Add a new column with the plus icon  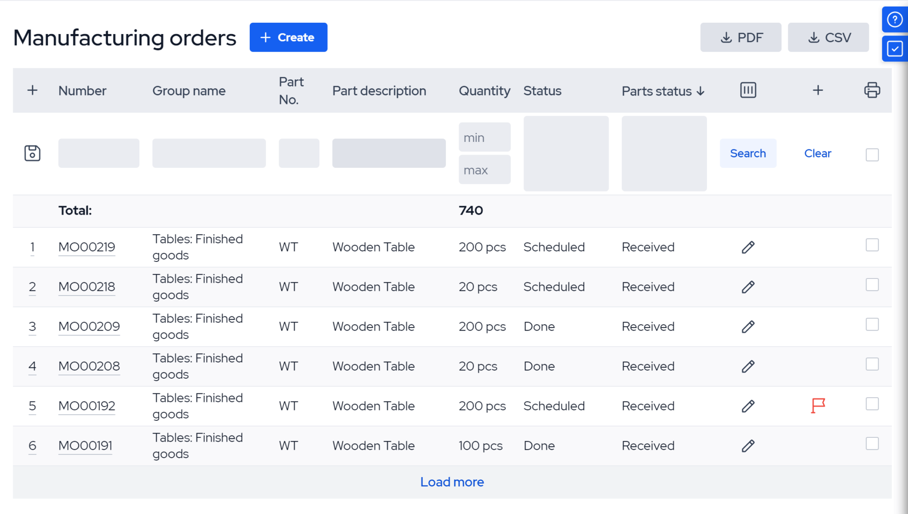pyautogui.click(x=818, y=90)
